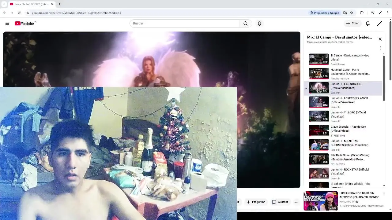Open the Crear upload menu
392x220 pixels.
[352, 23]
